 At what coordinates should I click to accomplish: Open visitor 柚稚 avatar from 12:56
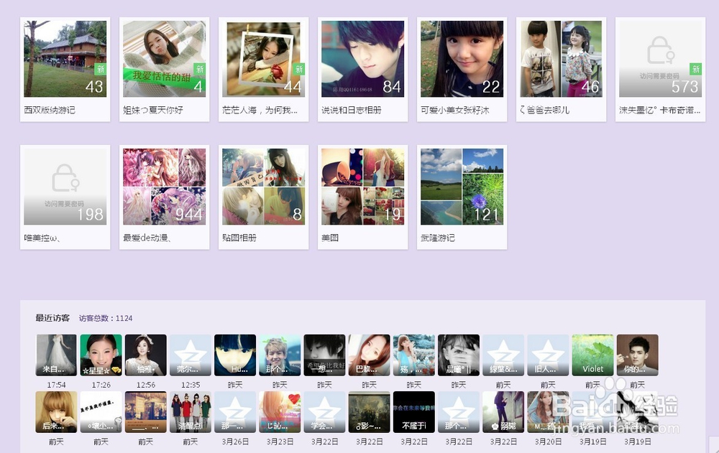tap(146, 355)
